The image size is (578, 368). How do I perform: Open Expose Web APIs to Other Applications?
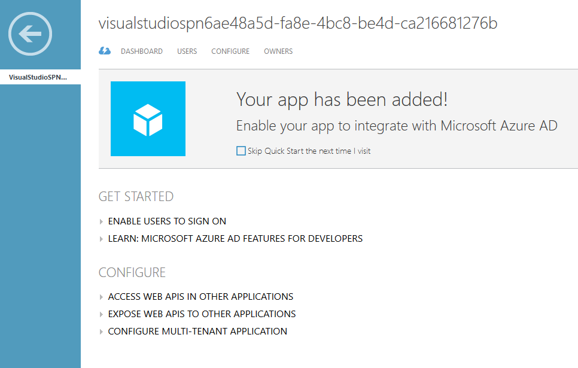pyautogui.click(x=202, y=314)
